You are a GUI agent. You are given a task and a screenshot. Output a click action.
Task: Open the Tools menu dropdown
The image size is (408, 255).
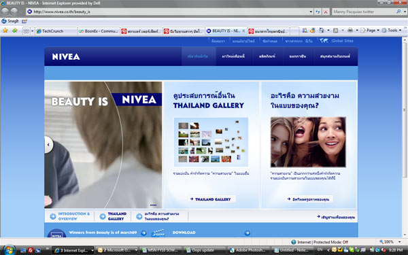[x=392, y=31]
